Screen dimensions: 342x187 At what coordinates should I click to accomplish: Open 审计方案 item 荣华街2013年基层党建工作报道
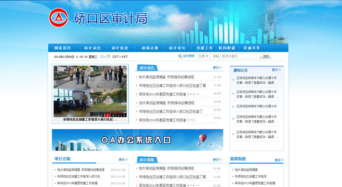click(77, 183)
